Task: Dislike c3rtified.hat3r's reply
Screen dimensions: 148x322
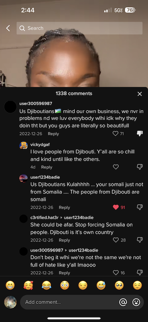Action: pyautogui.click(x=140, y=240)
